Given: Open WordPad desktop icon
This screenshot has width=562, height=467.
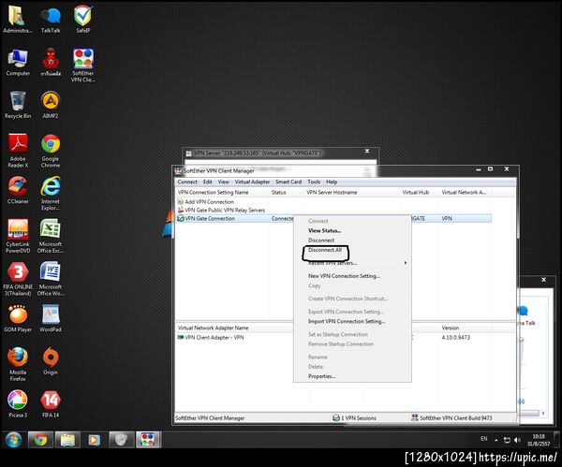Looking at the screenshot, I should [51, 318].
